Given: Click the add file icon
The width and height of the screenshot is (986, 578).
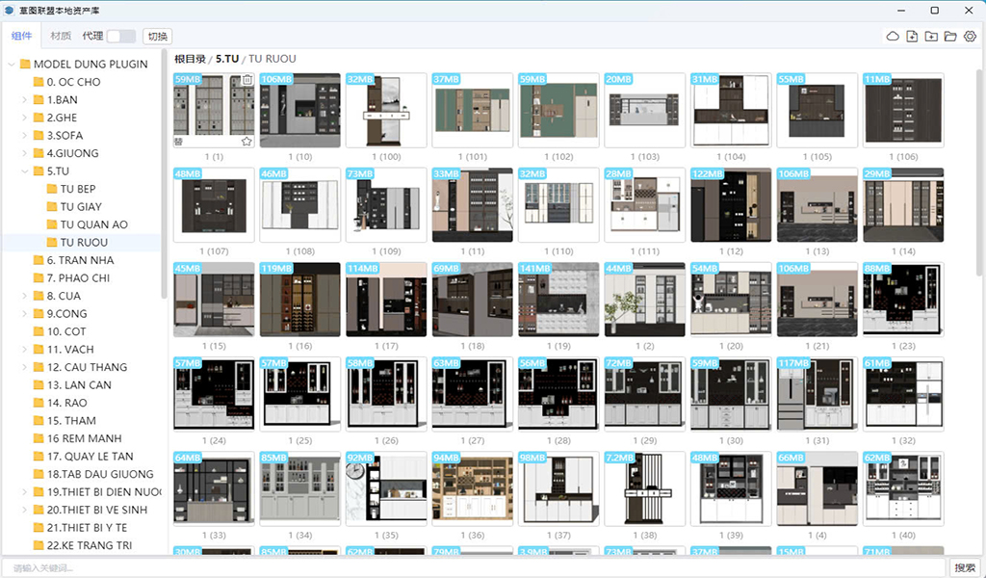Looking at the screenshot, I should (912, 37).
